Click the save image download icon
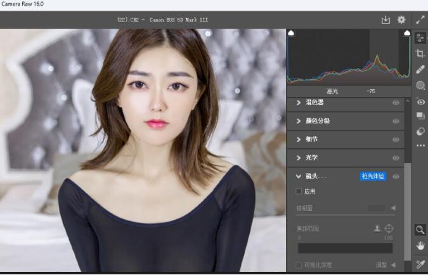The height and width of the screenshot is (275, 428). 386,20
